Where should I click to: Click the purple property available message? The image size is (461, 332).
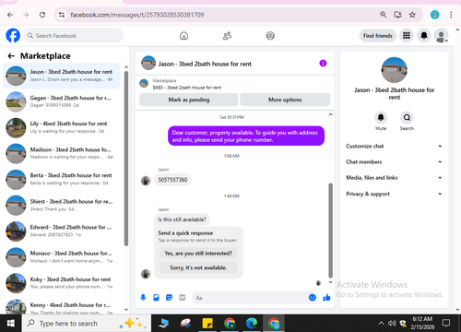(x=246, y=136)
